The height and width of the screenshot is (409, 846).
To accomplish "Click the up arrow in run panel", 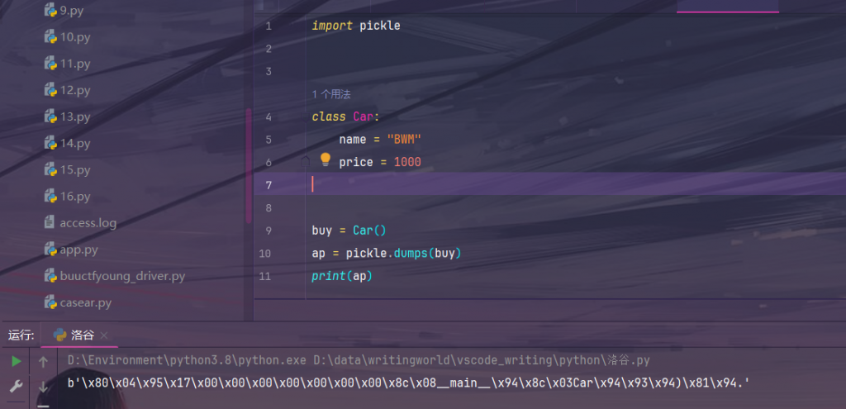I will [x=44, y=362].
